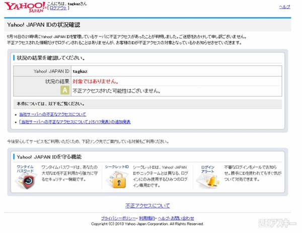This screenshot has height=233, width=302.
Task: Click the Yahoo! JAPAN logo
Action: click(x=26, y=8)
